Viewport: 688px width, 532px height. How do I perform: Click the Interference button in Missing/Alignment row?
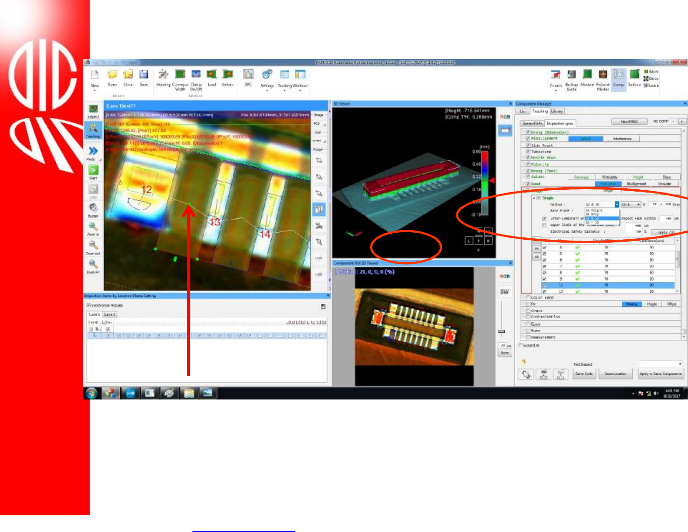click(622, 139)
